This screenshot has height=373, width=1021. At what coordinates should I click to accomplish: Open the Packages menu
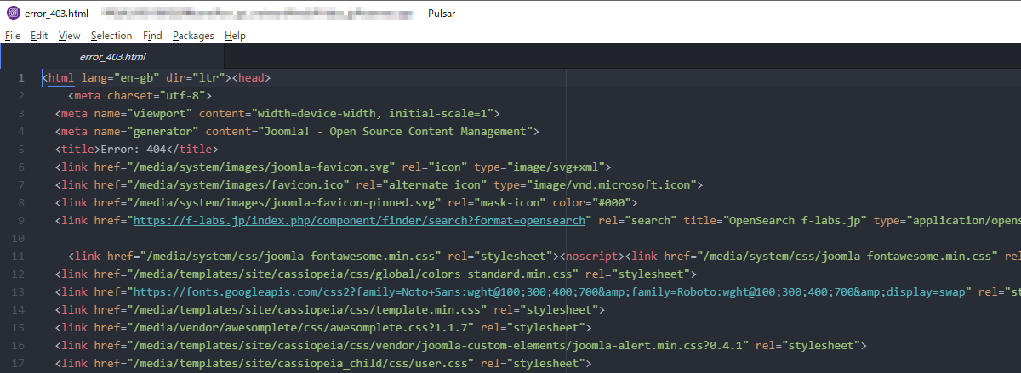coord(193,36)
